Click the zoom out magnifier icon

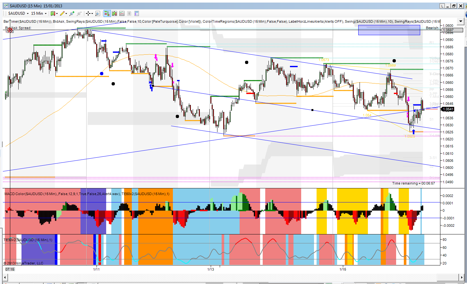coord(79,13)
